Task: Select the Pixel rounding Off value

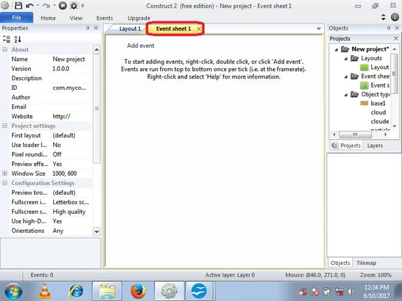Action: click(x=71, y=154)
